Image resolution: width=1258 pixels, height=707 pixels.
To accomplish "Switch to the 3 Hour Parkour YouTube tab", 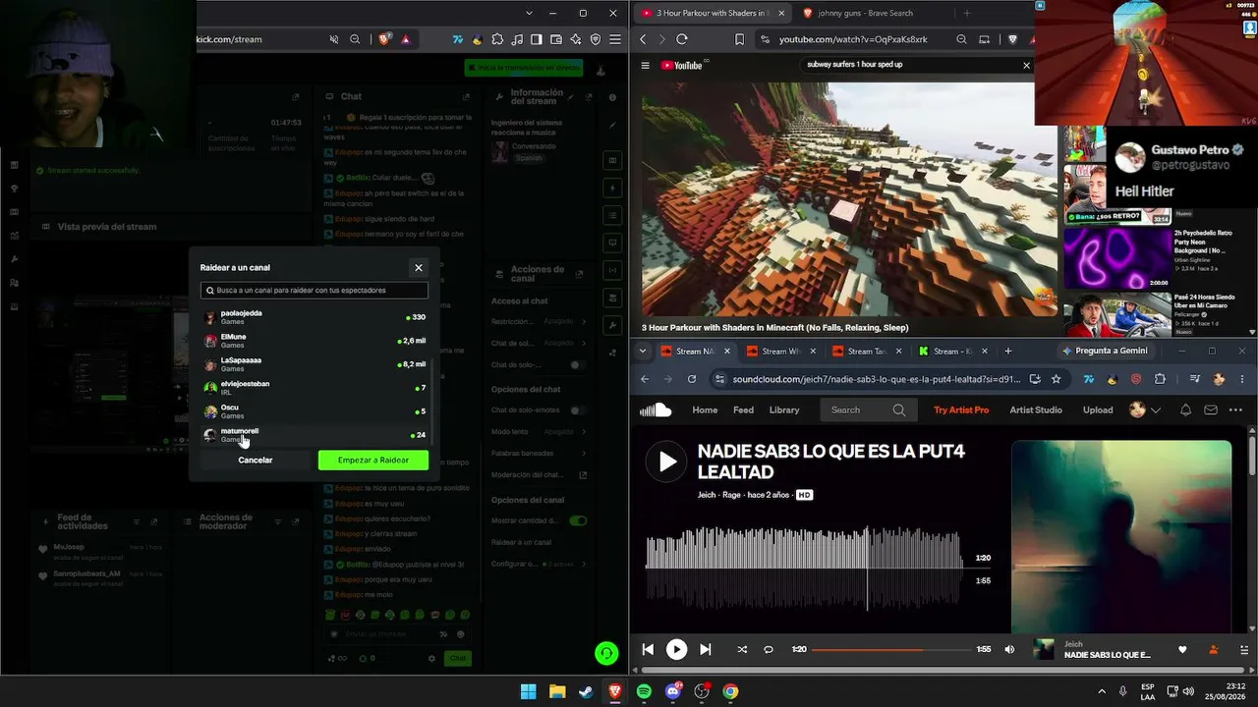I will pyautogui.click(x=713, y=13).
